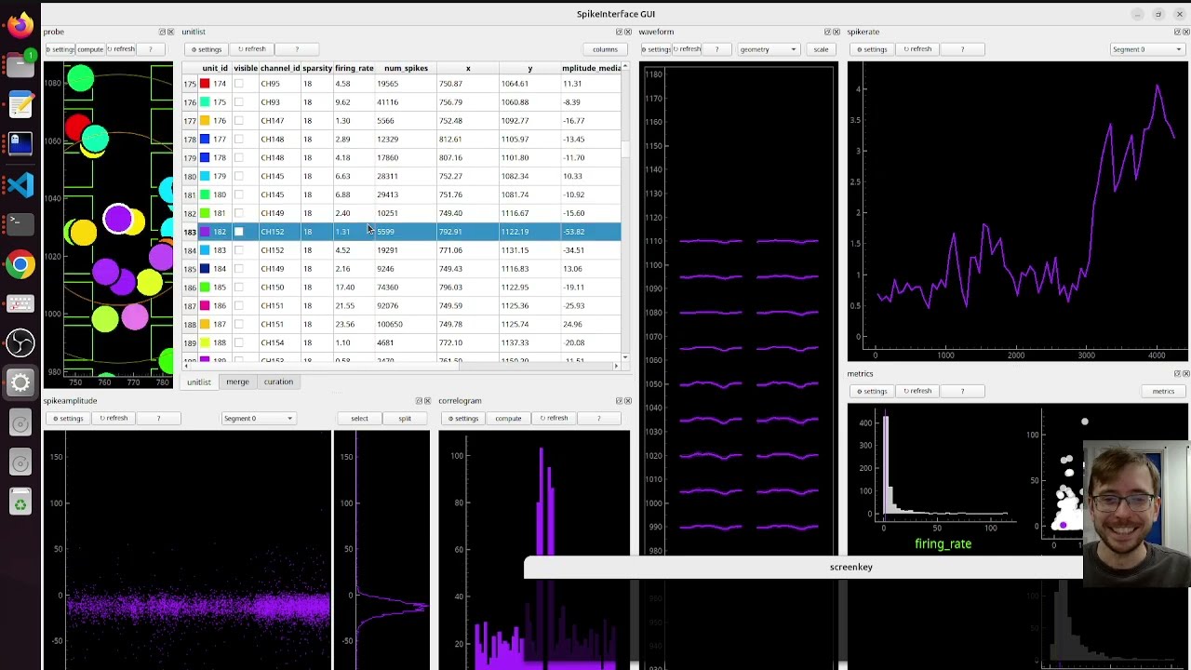1191x670 pixels.
Task: Toggle visibility checkbox for unit 178
Action: click(x=239, y=157)
